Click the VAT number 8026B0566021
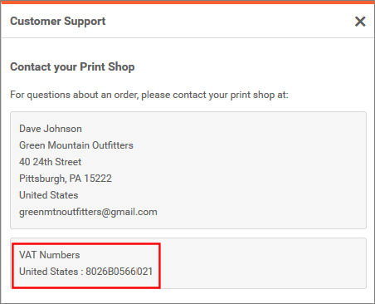Screen dimensions: 375x304 (119, 272)
